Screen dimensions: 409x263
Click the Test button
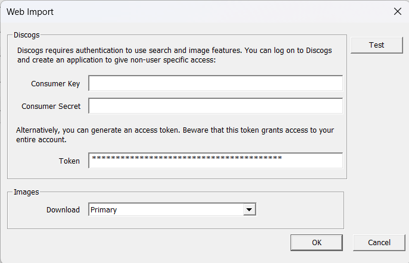pos(377,45)
